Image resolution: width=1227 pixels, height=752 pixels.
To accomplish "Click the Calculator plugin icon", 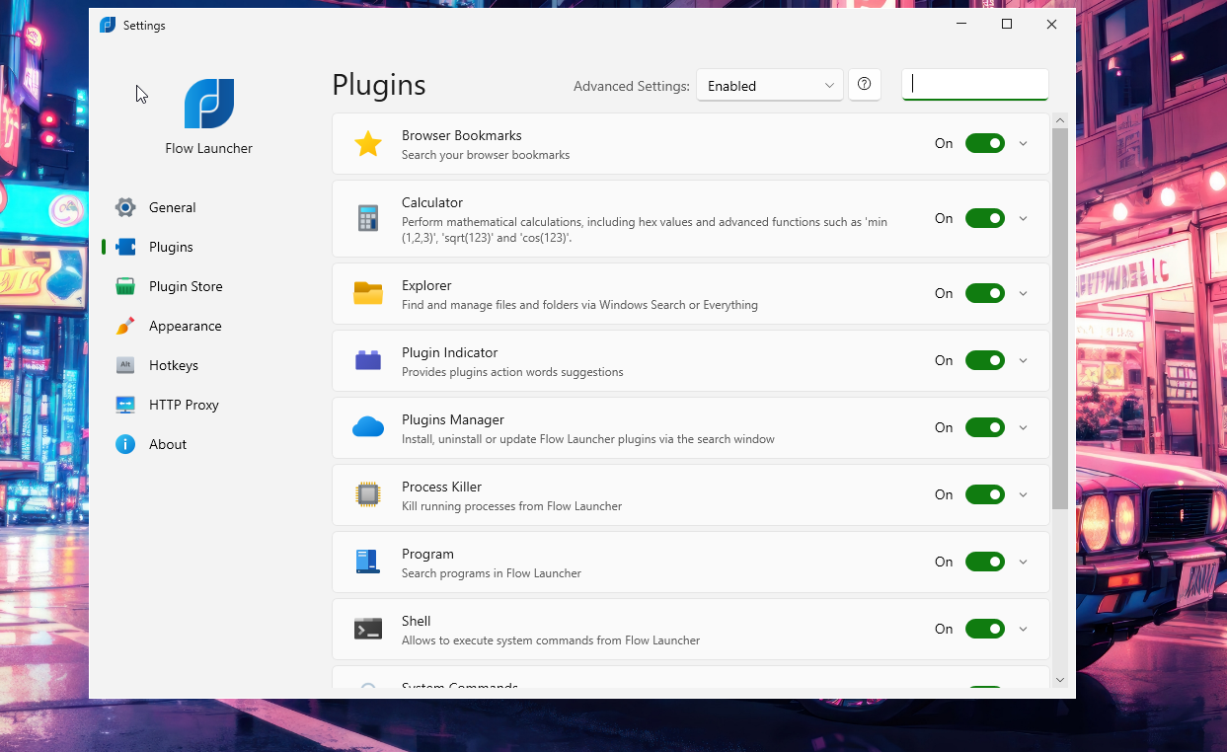I will point(367,218).
